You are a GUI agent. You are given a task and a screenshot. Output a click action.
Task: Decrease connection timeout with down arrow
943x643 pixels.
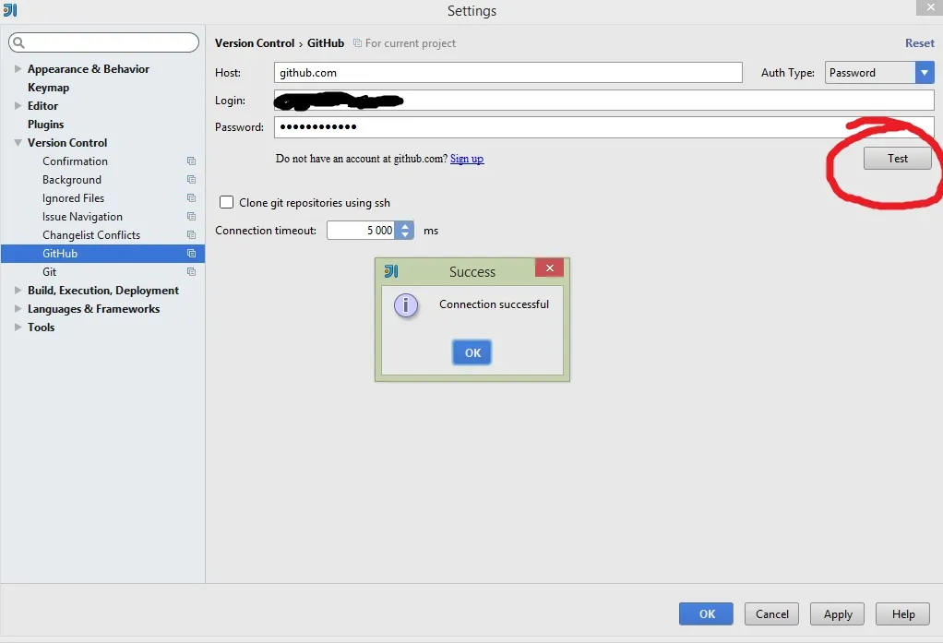(x=405, y=234)
